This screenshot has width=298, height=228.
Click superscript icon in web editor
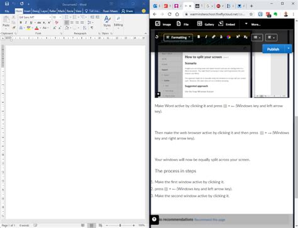point(238,37)
